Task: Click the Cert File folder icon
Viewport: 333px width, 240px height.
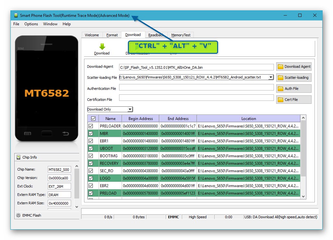Action: pyautogui.click(x=280, y=100)
